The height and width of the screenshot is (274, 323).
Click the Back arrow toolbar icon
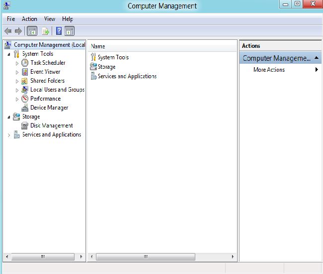(8, 31)
